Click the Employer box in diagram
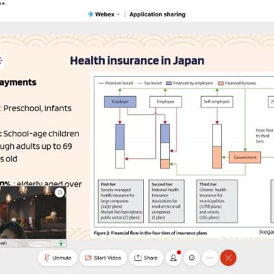274x274 pixels. click(x=120, y=101)
